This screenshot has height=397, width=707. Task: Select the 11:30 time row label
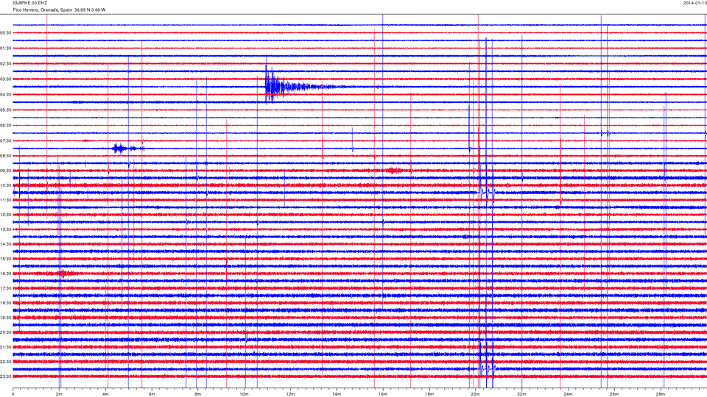[x=6, y=200]
